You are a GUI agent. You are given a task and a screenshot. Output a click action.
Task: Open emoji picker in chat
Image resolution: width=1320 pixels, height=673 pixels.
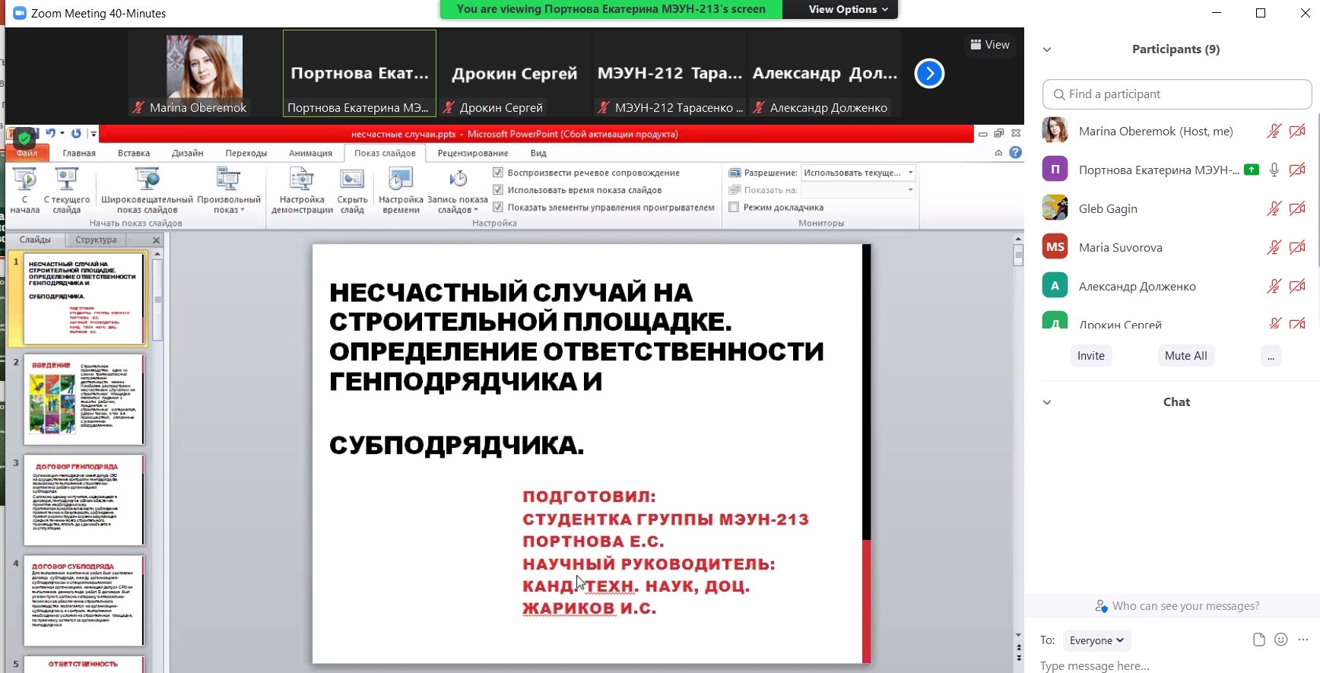1281,640
